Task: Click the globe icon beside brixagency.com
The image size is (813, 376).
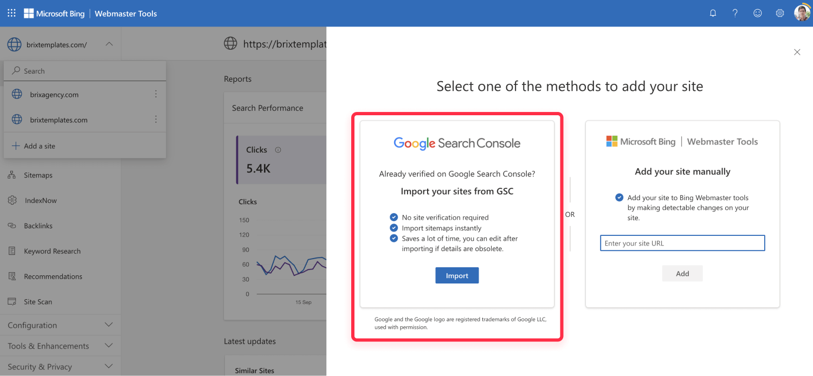Action: (17, 94)
